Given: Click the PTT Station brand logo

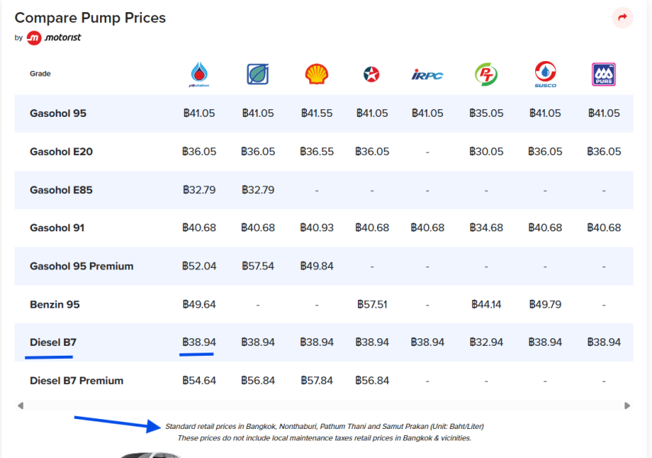Looking at the screenshot, I should click(199, 74).
